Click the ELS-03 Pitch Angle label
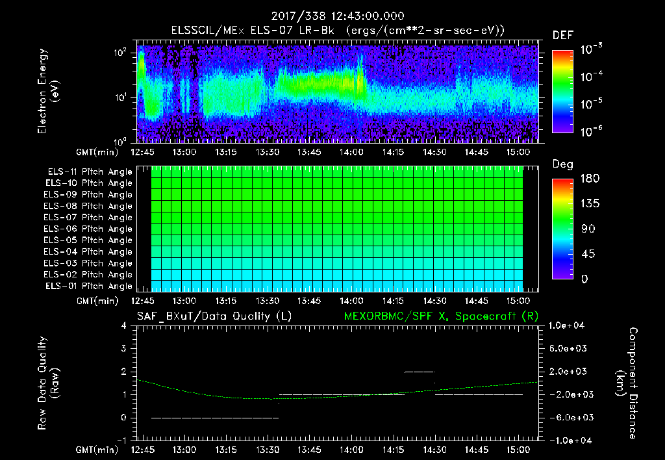This screenshot has width=665, height=460. coord(88,263)
